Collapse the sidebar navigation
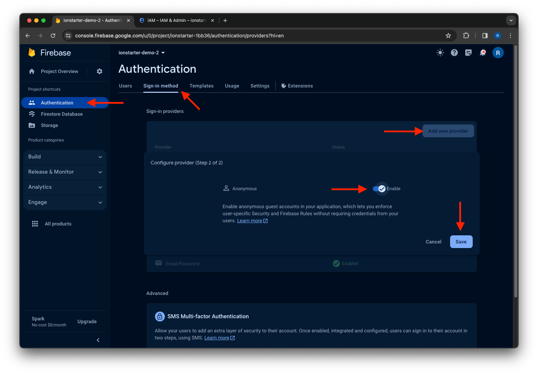Image resolution: width=538 pixels, height=374 pixels. 98,340
